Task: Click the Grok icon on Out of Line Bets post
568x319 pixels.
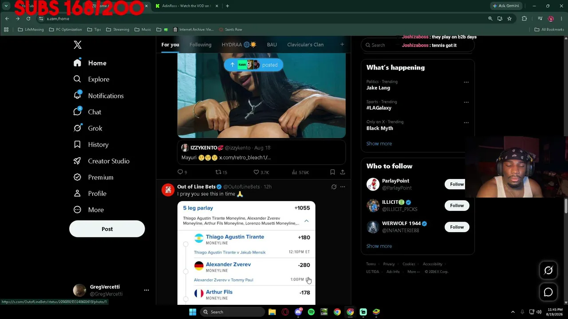Action: (x=334, y=187)
